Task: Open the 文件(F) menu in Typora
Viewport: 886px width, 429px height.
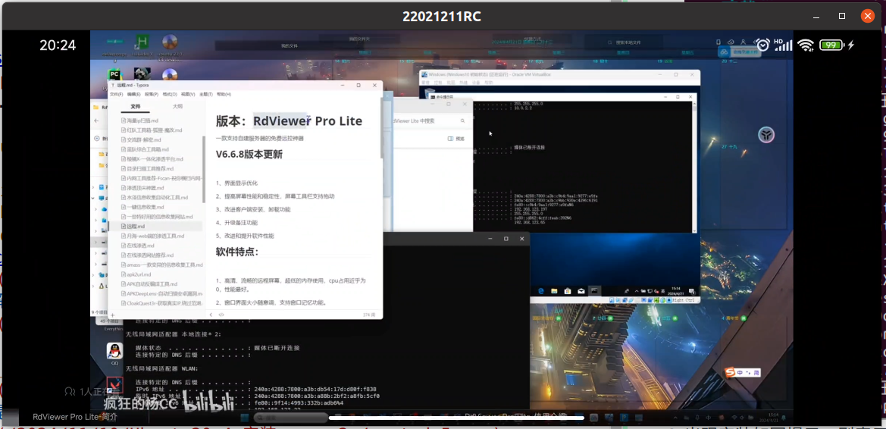Action: (116, 95)
